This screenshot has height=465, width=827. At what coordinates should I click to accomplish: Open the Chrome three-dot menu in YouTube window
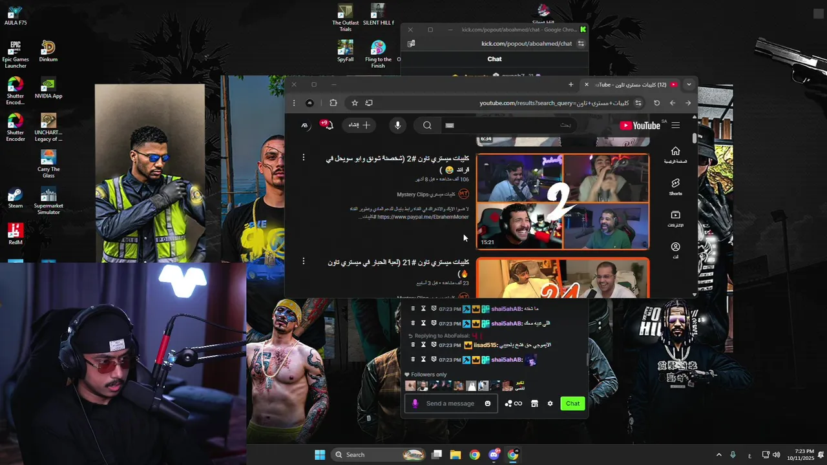click(x=294, y=103)
